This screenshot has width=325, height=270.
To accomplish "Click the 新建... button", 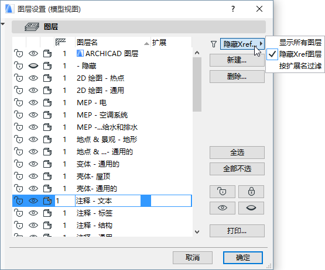I will click(237, 60).
